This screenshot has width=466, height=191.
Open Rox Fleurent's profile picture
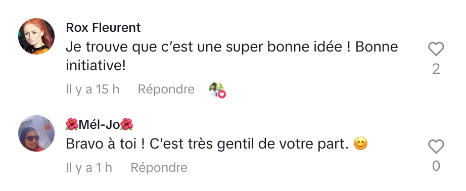pos(36,36)
